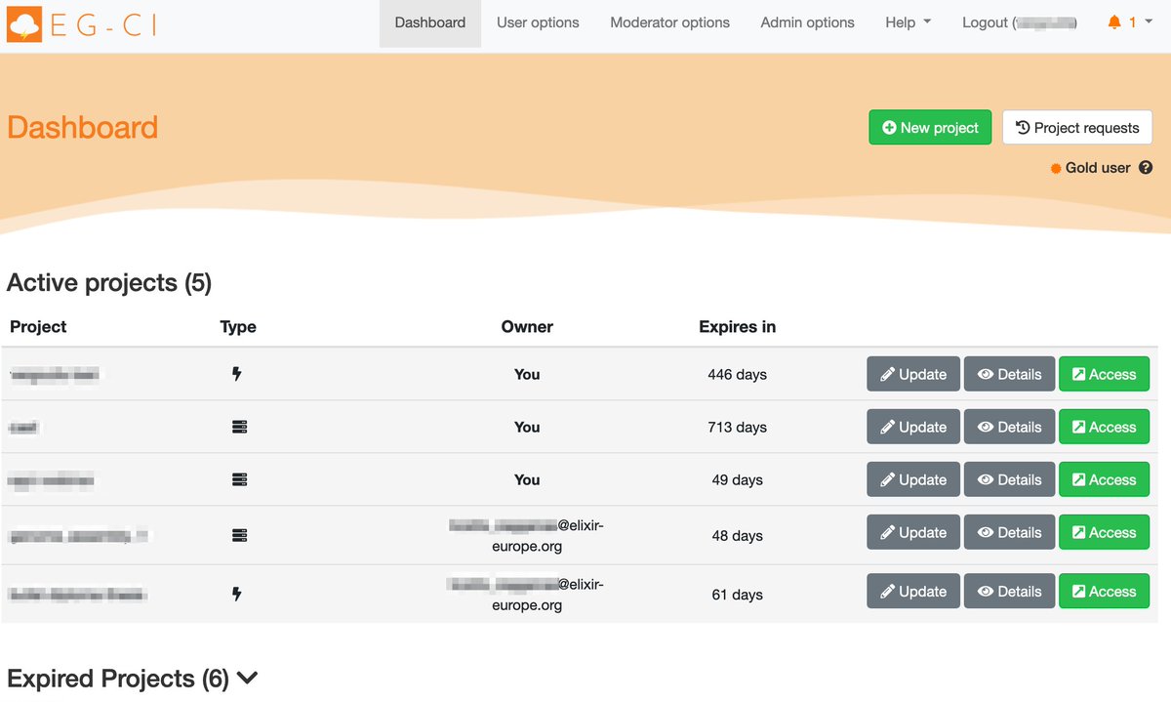
Task: Click the Project column header
Action: 38,327
